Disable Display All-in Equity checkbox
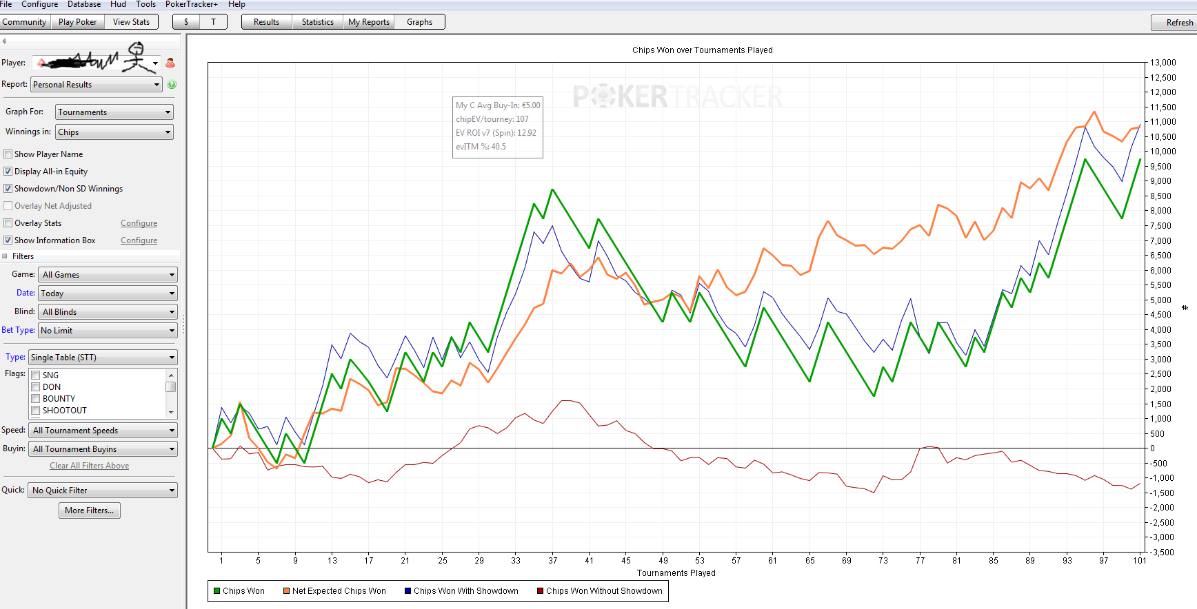1197x609 pixels. click(8, 172)
